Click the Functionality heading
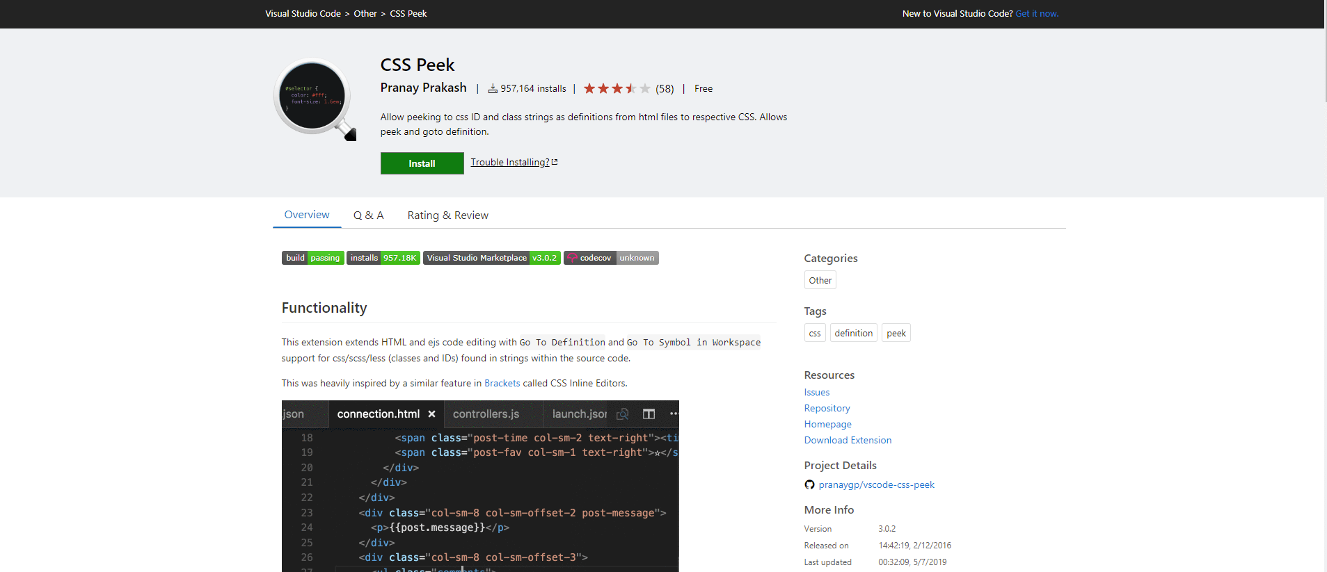 pos(324,308)
